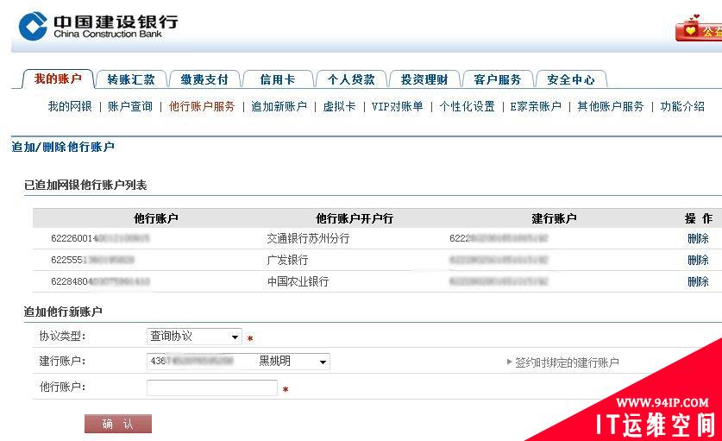Expand the 建行账户 dropdown
This screenshot has height=441, width=722.
point(238,362)
